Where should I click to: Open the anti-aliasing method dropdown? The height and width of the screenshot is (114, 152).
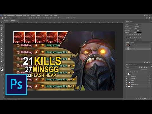139,40
